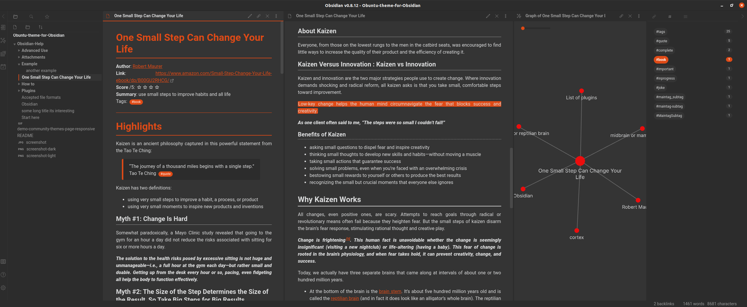Change the sort order of files
This screenshot has height=307, width=747.
pos(41,27)
